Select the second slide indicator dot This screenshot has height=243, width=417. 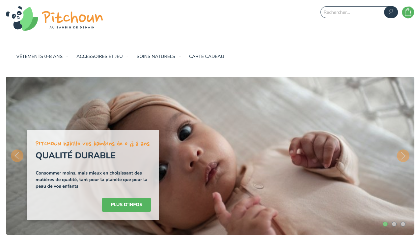394,224
